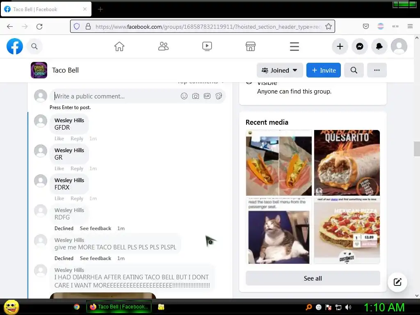Open the account profile avatar
This screenshot has width=420, height=315.
[399, 46]
